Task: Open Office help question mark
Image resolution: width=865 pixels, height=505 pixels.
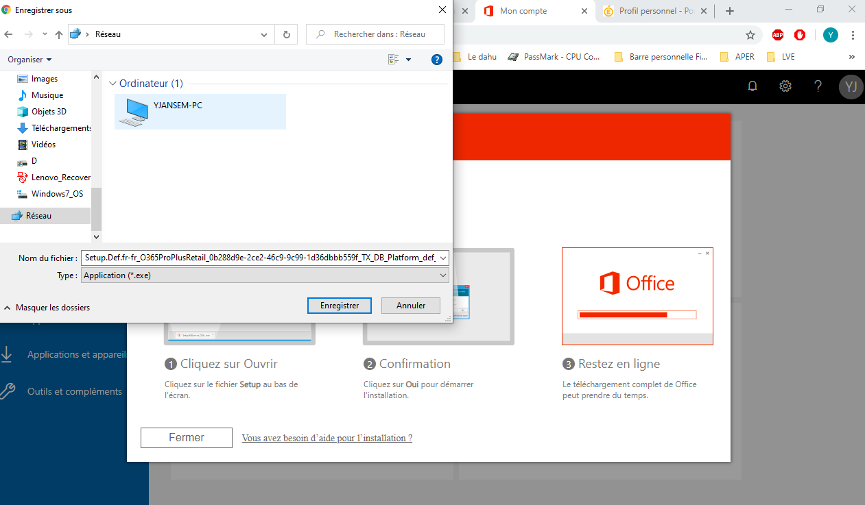Action: coord(818,86)
